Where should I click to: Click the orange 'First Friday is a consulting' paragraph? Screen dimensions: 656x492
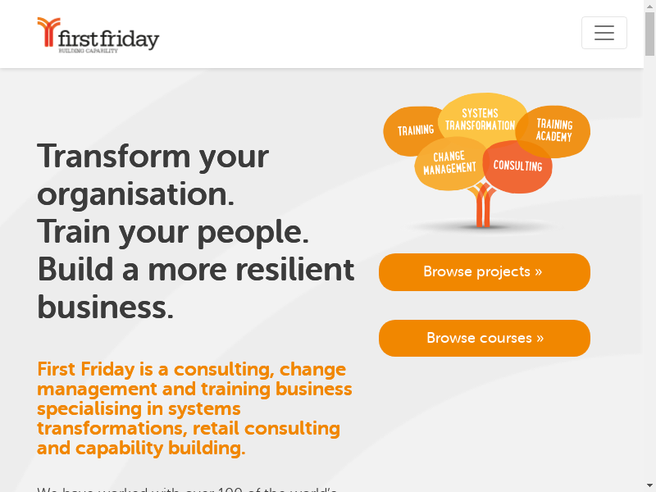[x=194, y=408]
